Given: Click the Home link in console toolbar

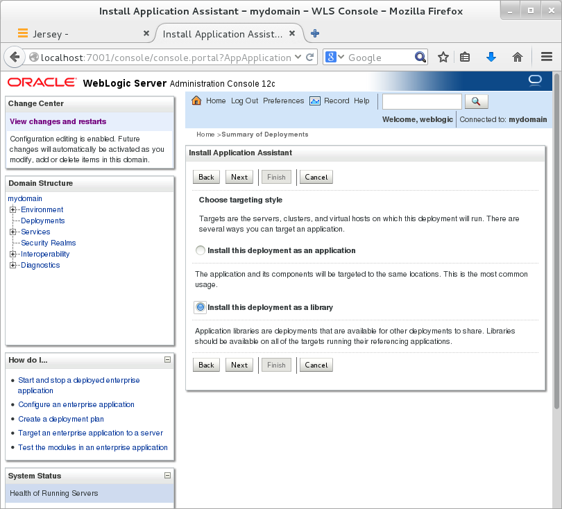Looking at the screenshot, I should (x=216, y=101).
